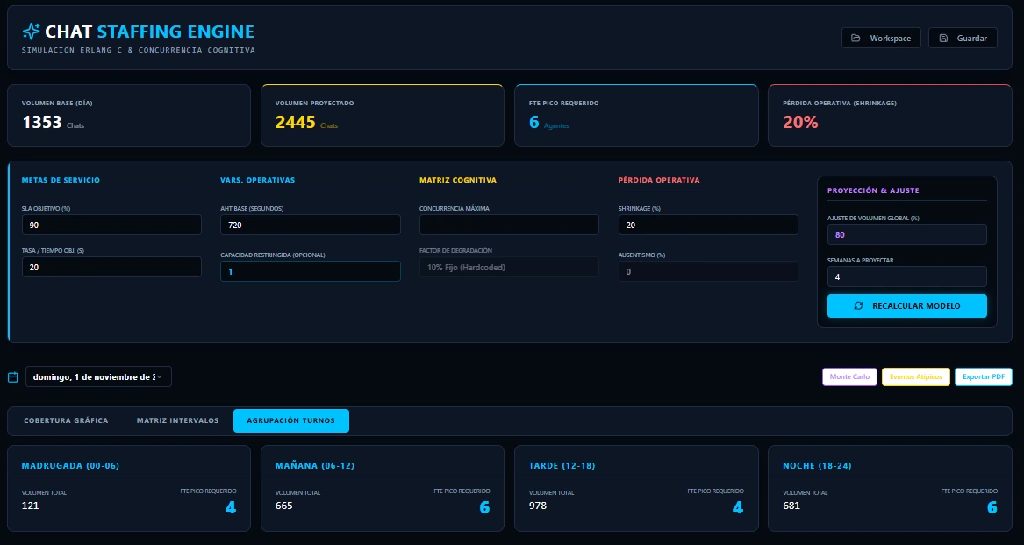
Task: Click the Mañana FTE pico value 6
Action: coord(484,507)
